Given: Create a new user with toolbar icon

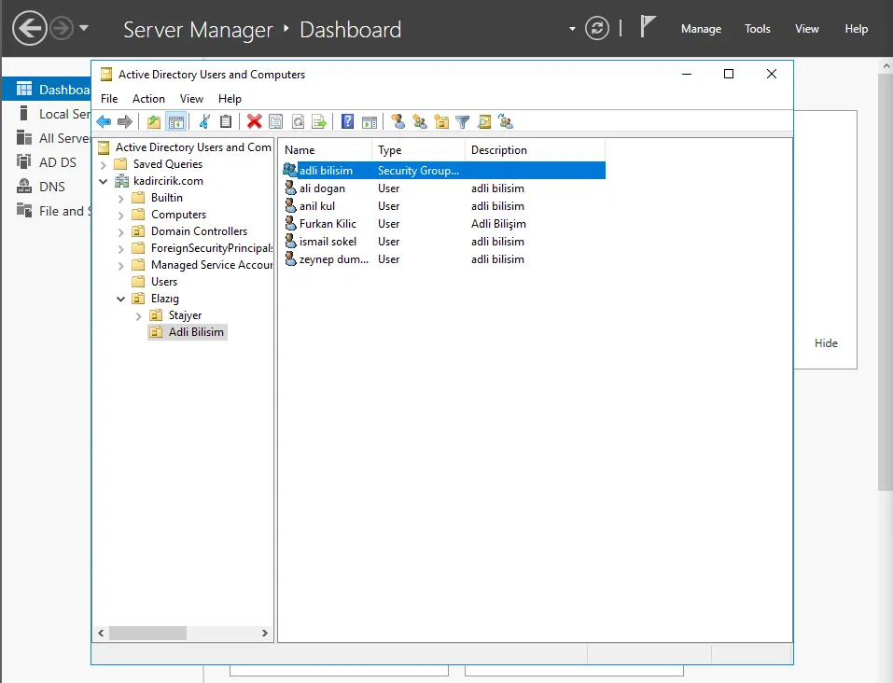Looking at the screenshot, I should coord(398,121).
